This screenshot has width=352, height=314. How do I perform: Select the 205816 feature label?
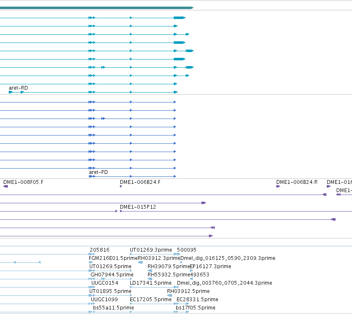pyautogui.click(x=99, y=250)
